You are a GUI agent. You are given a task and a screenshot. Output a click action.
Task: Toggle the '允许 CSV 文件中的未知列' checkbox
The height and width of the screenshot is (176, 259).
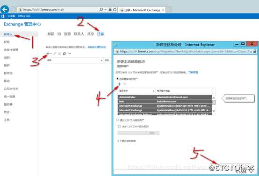(x=119, y=126)
